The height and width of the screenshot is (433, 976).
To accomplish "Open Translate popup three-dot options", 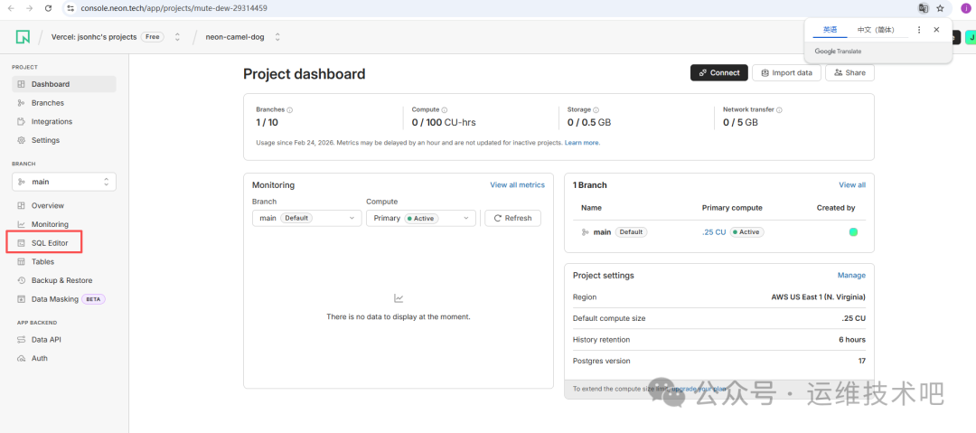I will pyautogui.click(x=919, y=30).
